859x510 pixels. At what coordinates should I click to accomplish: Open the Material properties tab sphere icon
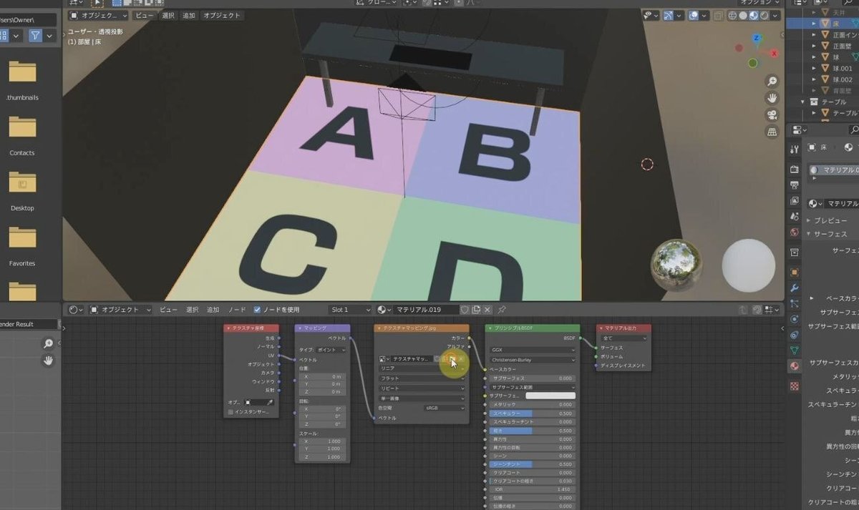795,366
